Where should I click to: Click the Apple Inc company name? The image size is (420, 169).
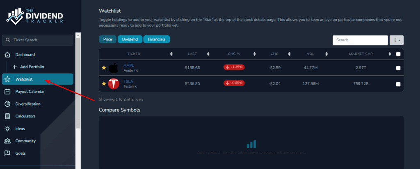(131, 71)
